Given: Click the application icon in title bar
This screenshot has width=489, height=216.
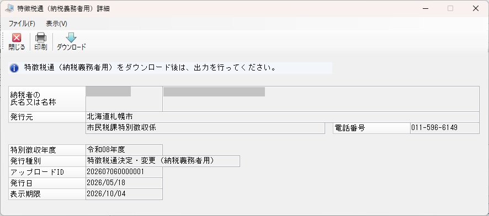Looking at the screenshot, I should 9,8.
